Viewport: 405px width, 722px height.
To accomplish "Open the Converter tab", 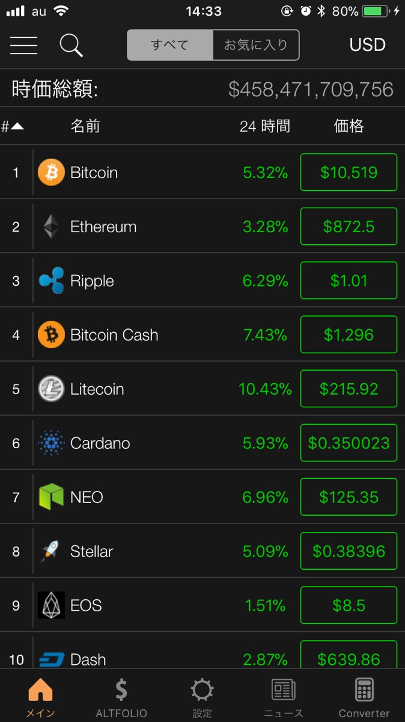I will click(x=364, y=698).
